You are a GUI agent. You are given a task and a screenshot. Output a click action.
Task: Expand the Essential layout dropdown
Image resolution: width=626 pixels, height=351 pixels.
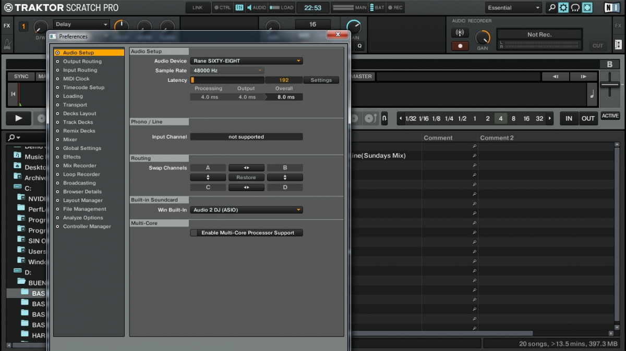(x=513, y=8)
